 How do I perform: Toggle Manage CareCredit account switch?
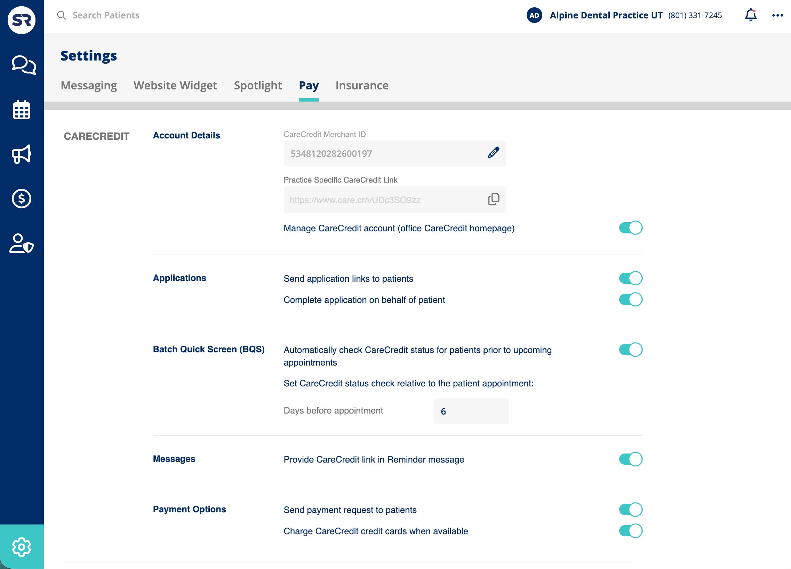click(630, 228)
